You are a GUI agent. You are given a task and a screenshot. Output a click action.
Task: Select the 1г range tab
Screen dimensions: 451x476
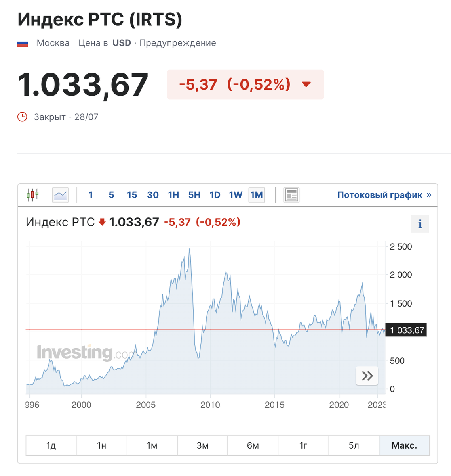tap(303, 445)
